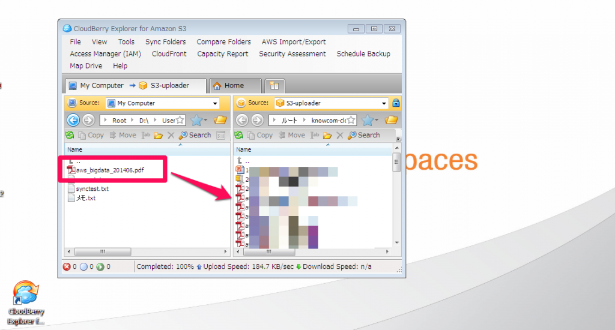Open Security Assessment menu
Viewport: 615px width, 330px height.
click(292, 54)
